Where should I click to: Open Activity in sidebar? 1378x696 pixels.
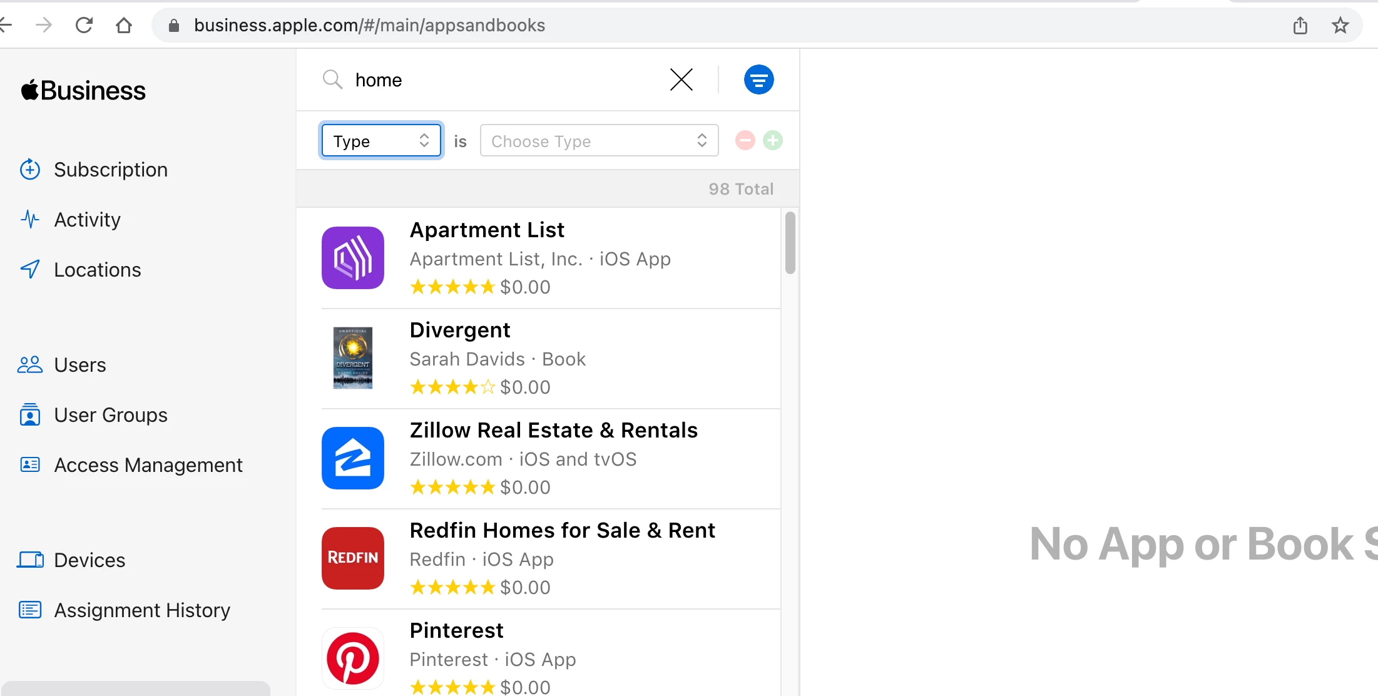tap(88, 220)
